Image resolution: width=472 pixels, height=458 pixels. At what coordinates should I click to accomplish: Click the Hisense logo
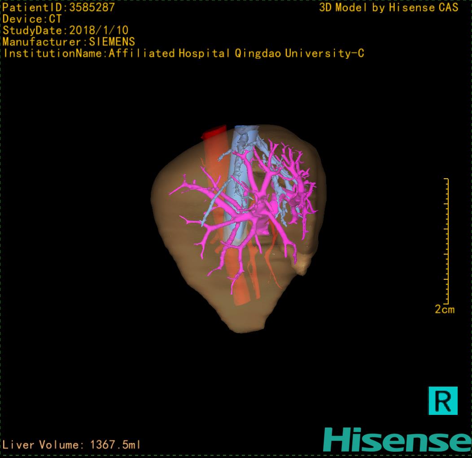point(397,440)
